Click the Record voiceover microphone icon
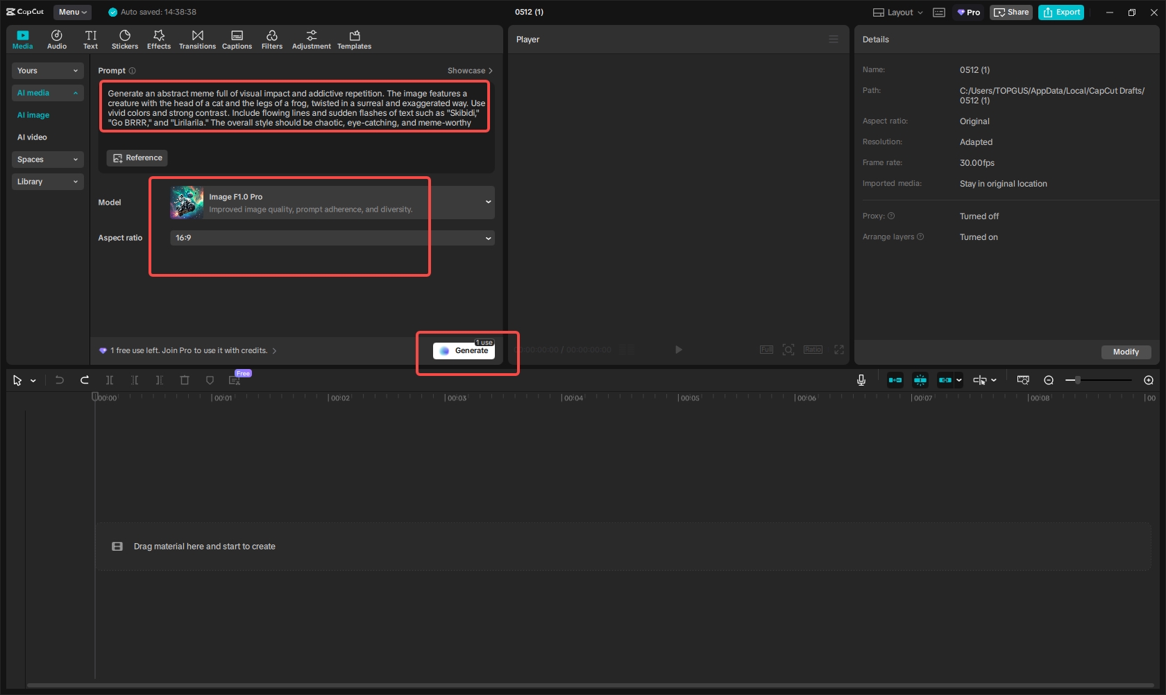Viewport: 1166px width, 695px height. pos(861,380)
